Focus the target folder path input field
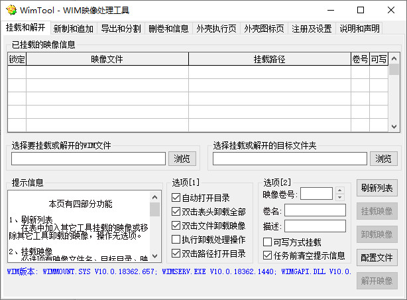This screenshot has width=407, height=300. [290, 159]
